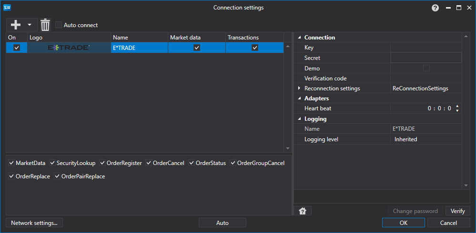Screen dimensions: 476x233
Task: Click the Name column header
Action: [139, 38]
